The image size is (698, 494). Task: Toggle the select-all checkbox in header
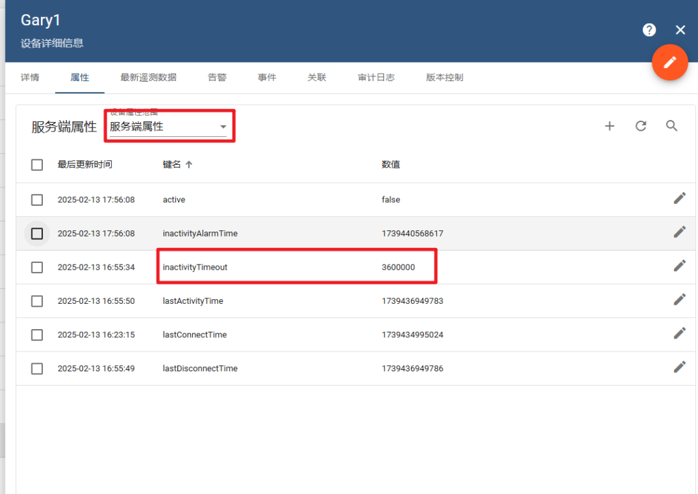coord(37,165)
